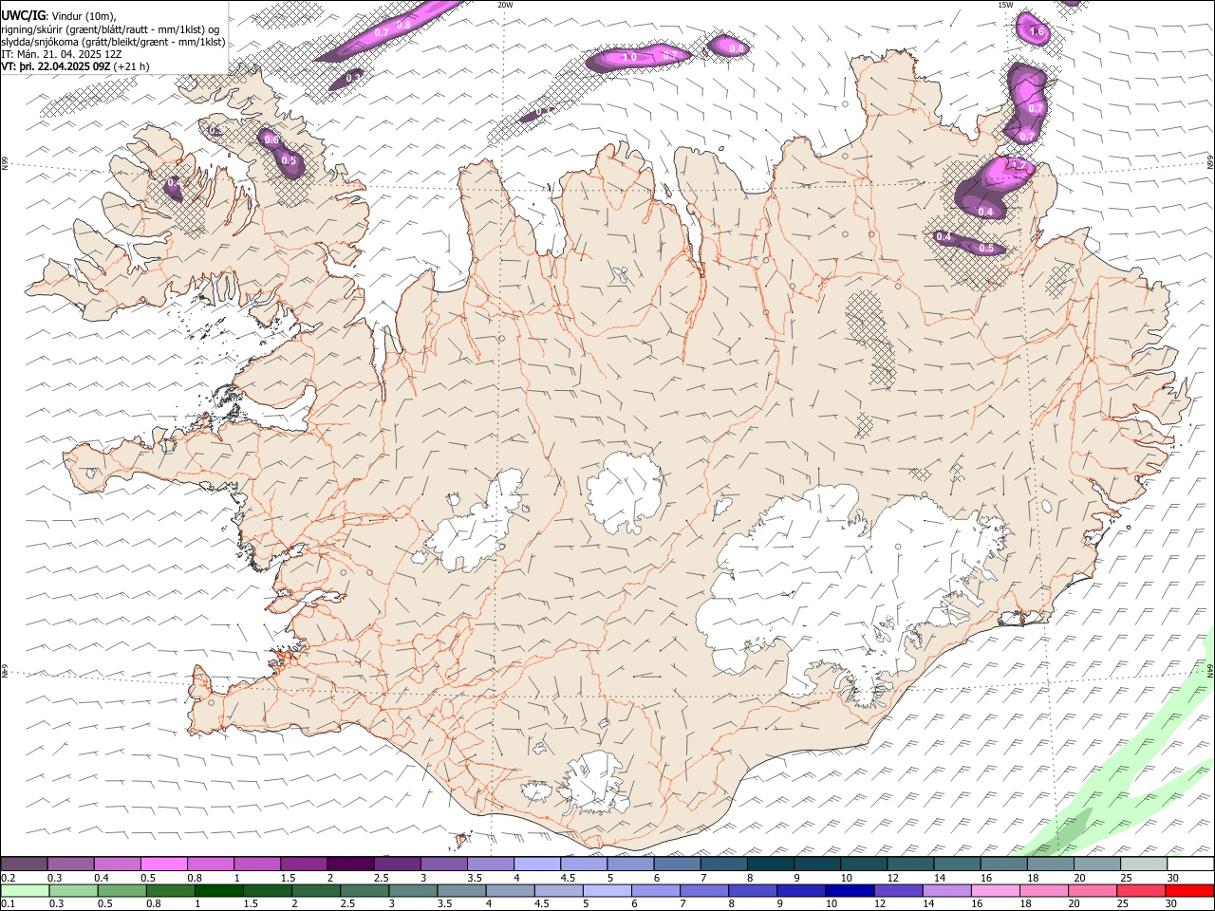Click the 1.0 snowfall value label
Viewport: 1215px width, 911px height.
tap(629, 58)
